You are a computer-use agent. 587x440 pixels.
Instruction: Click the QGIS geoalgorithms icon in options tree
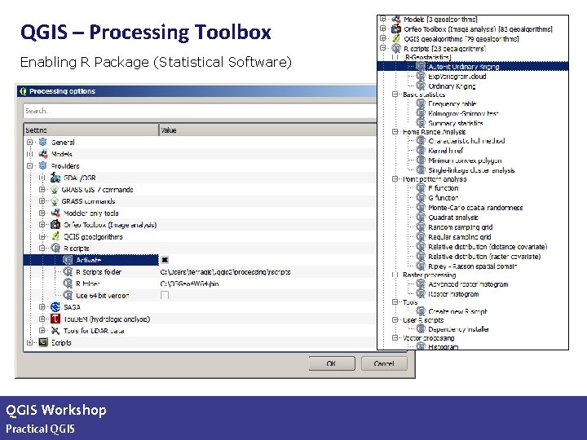point(55,236)
